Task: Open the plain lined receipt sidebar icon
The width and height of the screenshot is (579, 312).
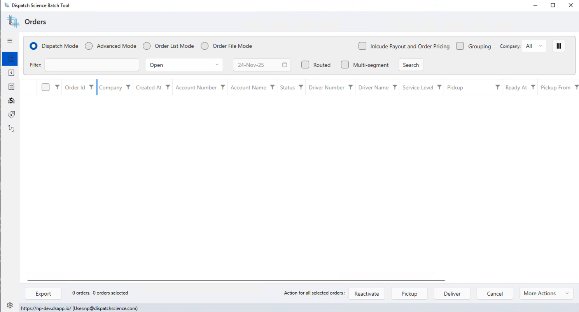Action: click(11, 87)
